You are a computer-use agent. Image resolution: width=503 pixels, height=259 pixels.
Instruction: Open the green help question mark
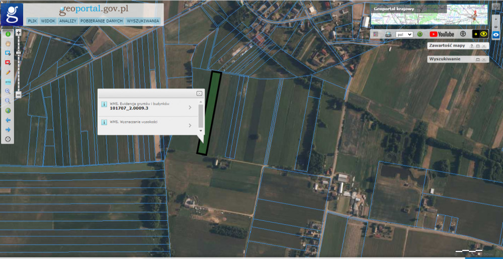click(420, 34)
